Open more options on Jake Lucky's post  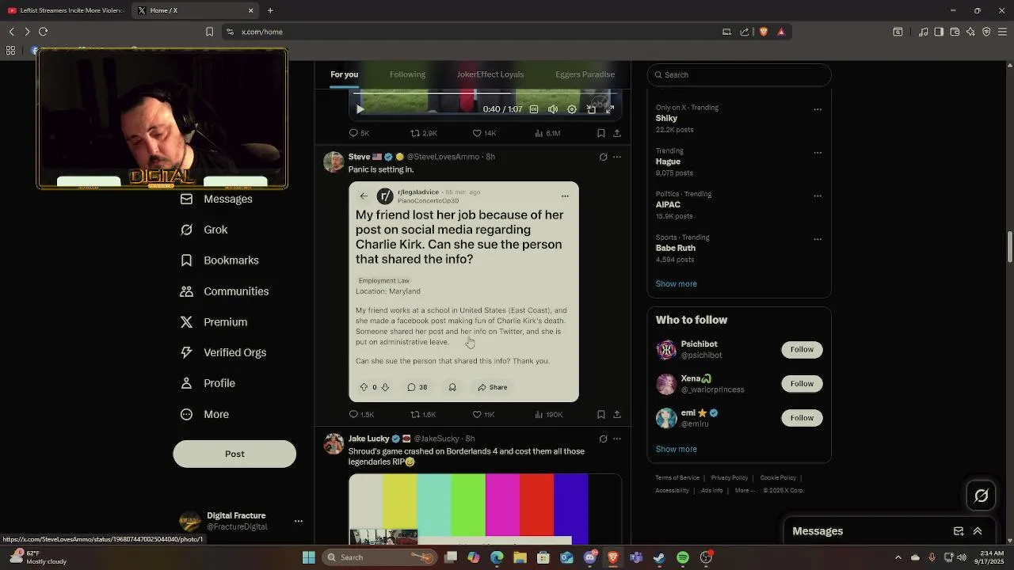pos(617,439)
